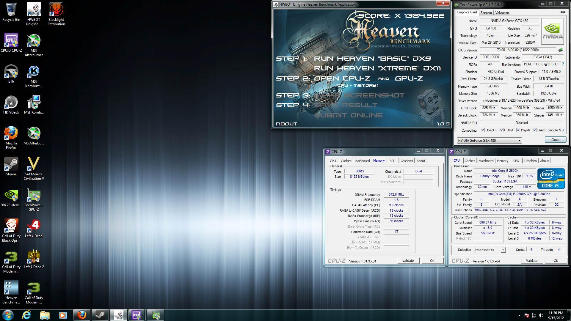The height and width of the screenshot is (321, 571).
Task: Expand the NVIDIA GeForce GTX 480 dropdown
Action: tap(519, 141)
